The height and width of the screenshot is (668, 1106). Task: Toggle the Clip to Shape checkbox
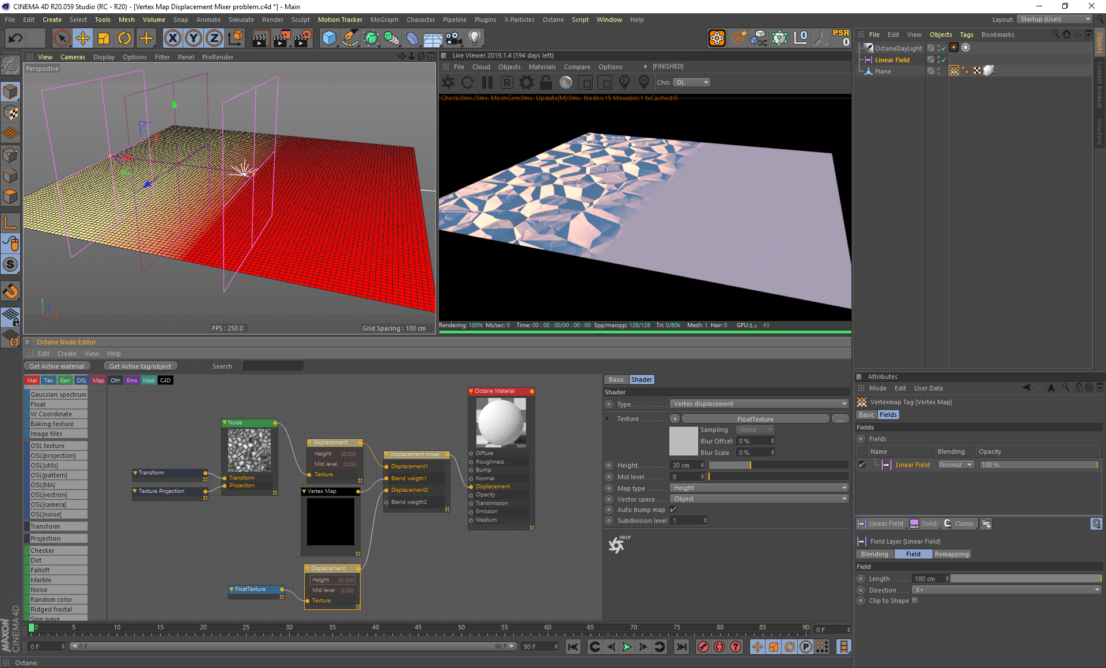point(915,601)
